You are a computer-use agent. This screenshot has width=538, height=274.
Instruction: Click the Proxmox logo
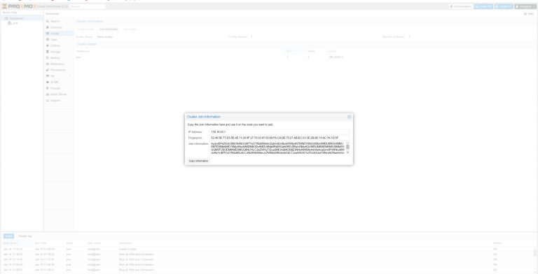point(19,6)
